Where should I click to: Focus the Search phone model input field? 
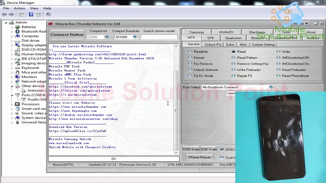tap(159, 37)
